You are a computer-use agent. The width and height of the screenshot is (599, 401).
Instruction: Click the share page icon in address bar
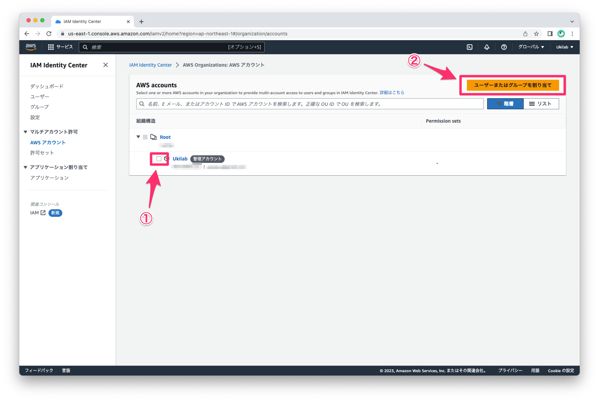tap(525, 34)
